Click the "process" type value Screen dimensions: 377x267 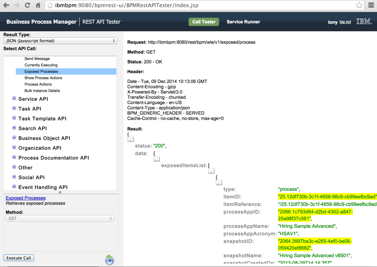(x=288, y=189)
